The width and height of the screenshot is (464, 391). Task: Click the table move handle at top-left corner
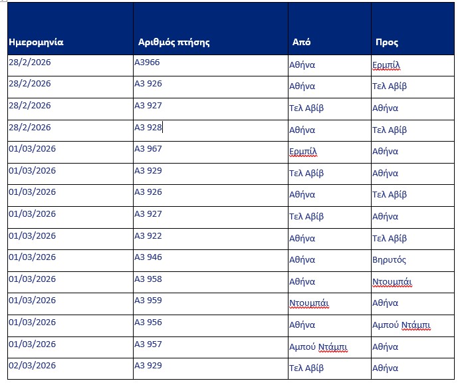(x=3, y=1)
